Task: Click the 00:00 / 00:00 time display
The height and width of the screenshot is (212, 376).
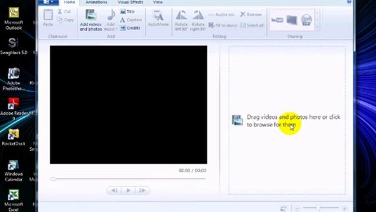Action: 192,170
